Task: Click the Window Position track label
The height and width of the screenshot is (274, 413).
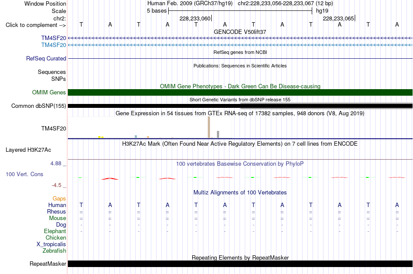Action: (x=45, y=3)
